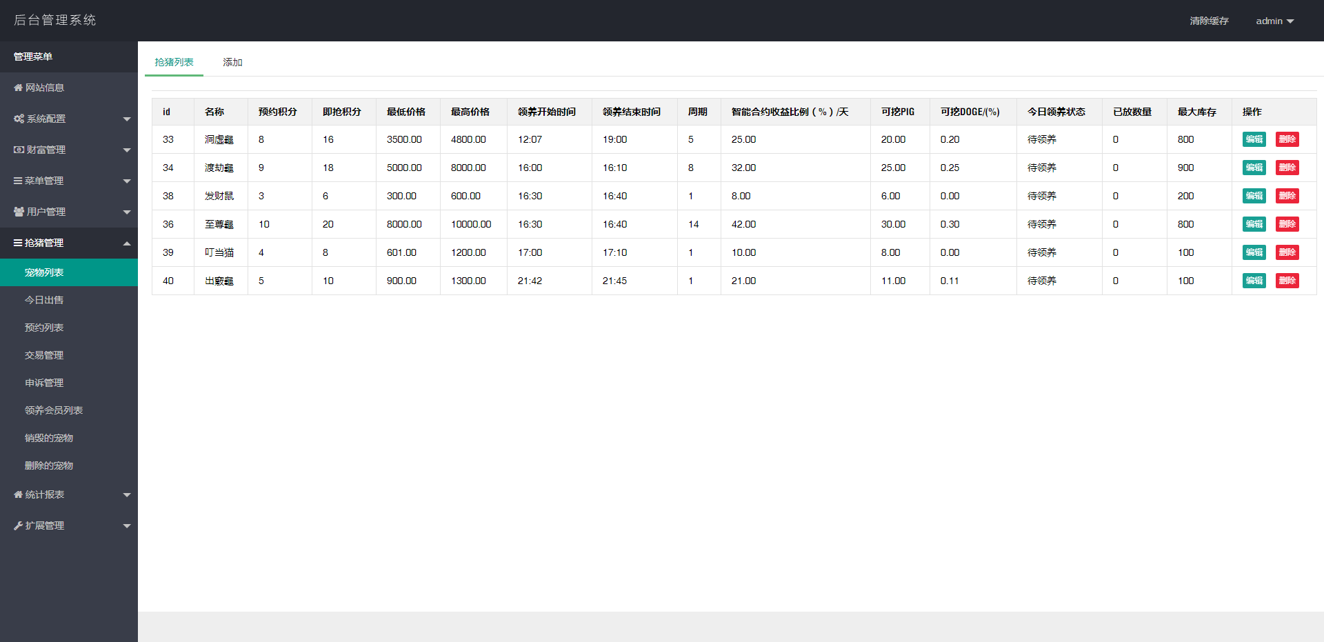Expand the 系统配置 submenu arrow
The width and height of the screenshot is (1324, 642).
(x=127, y=119)
